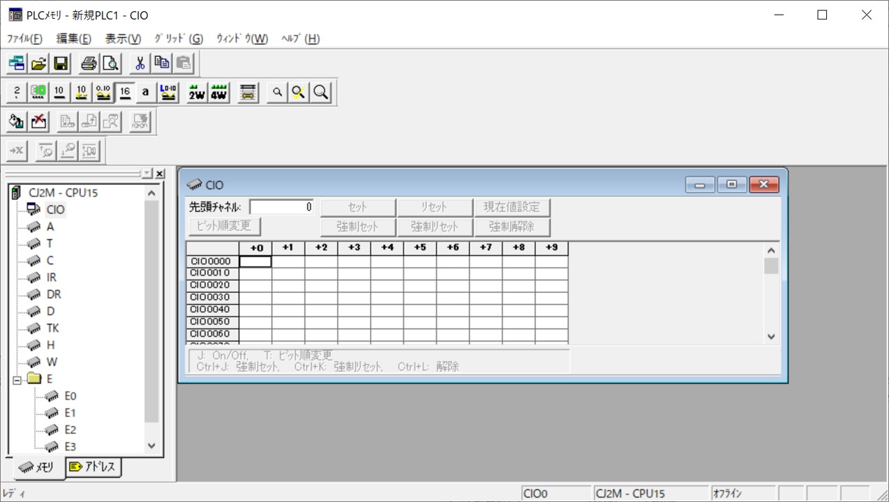Image resolution: width=889 pixels, height=502 pixels.
Task: Display memory as signed decimal
Action: click(x=82, y=91)
